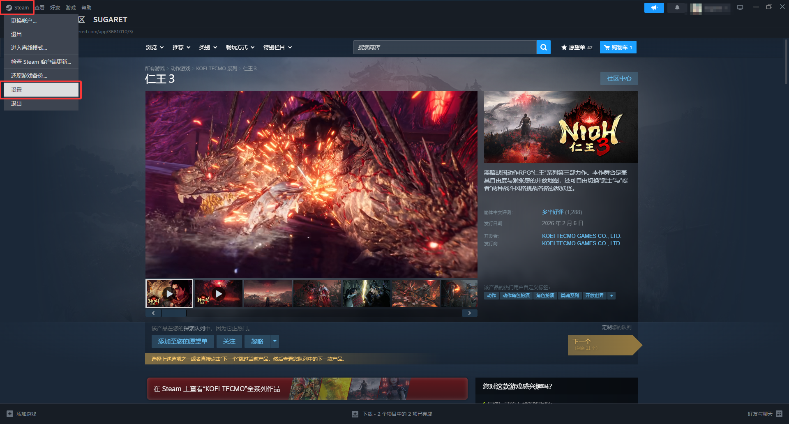Open the announcements megaphone icon
This screenshot has height=424, width=789.
coord(654,8)
